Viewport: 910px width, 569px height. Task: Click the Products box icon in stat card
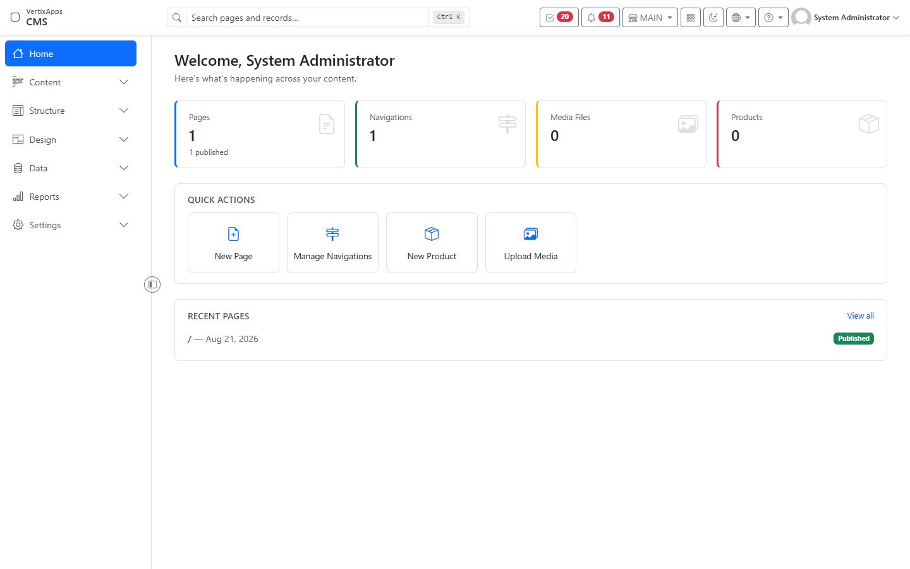[869, 124]
